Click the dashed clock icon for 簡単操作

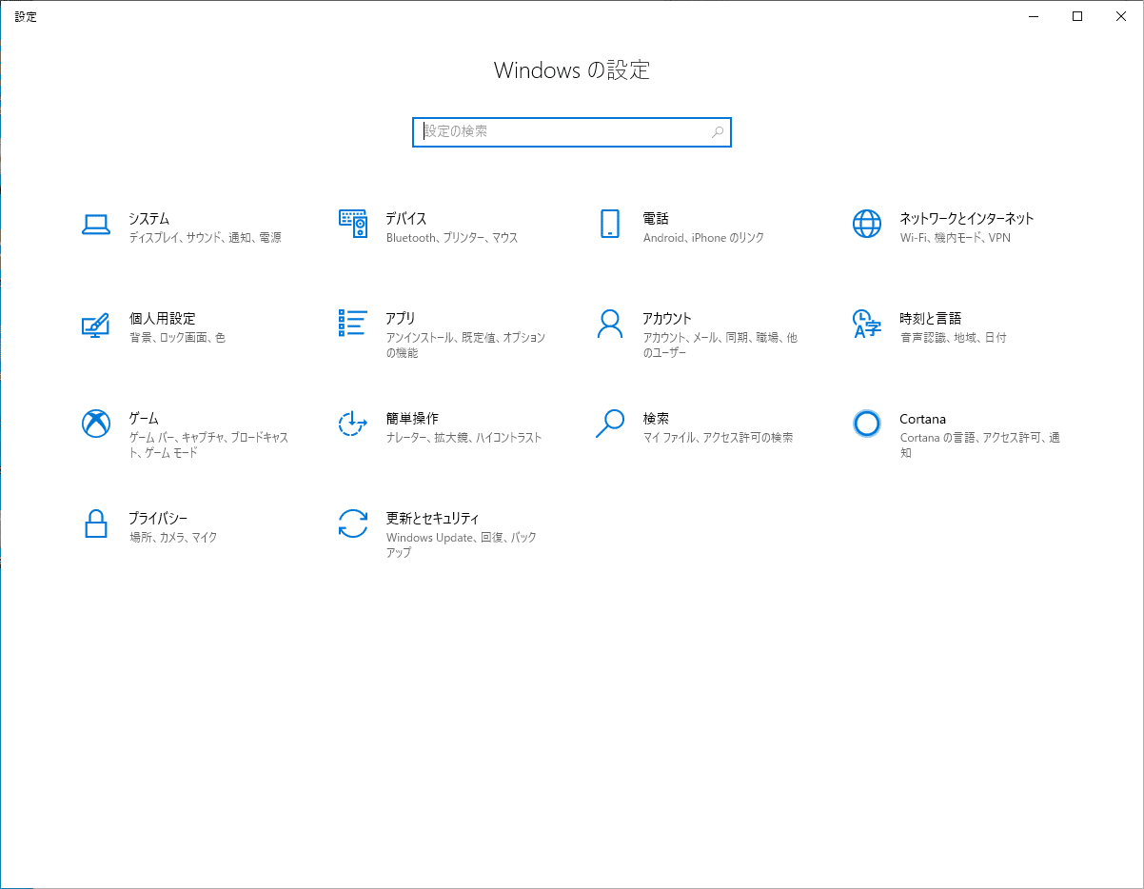[x=353, y=424]
